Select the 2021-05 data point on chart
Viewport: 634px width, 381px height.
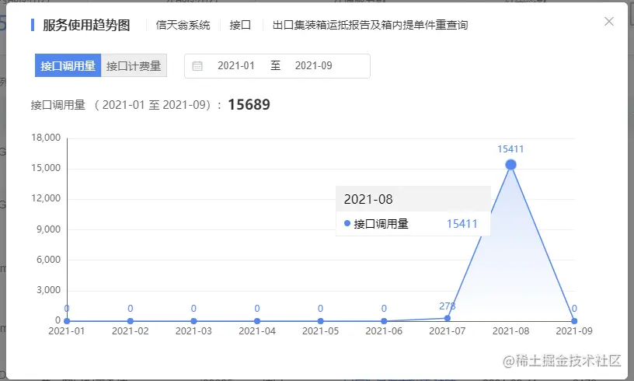(321, 321)
